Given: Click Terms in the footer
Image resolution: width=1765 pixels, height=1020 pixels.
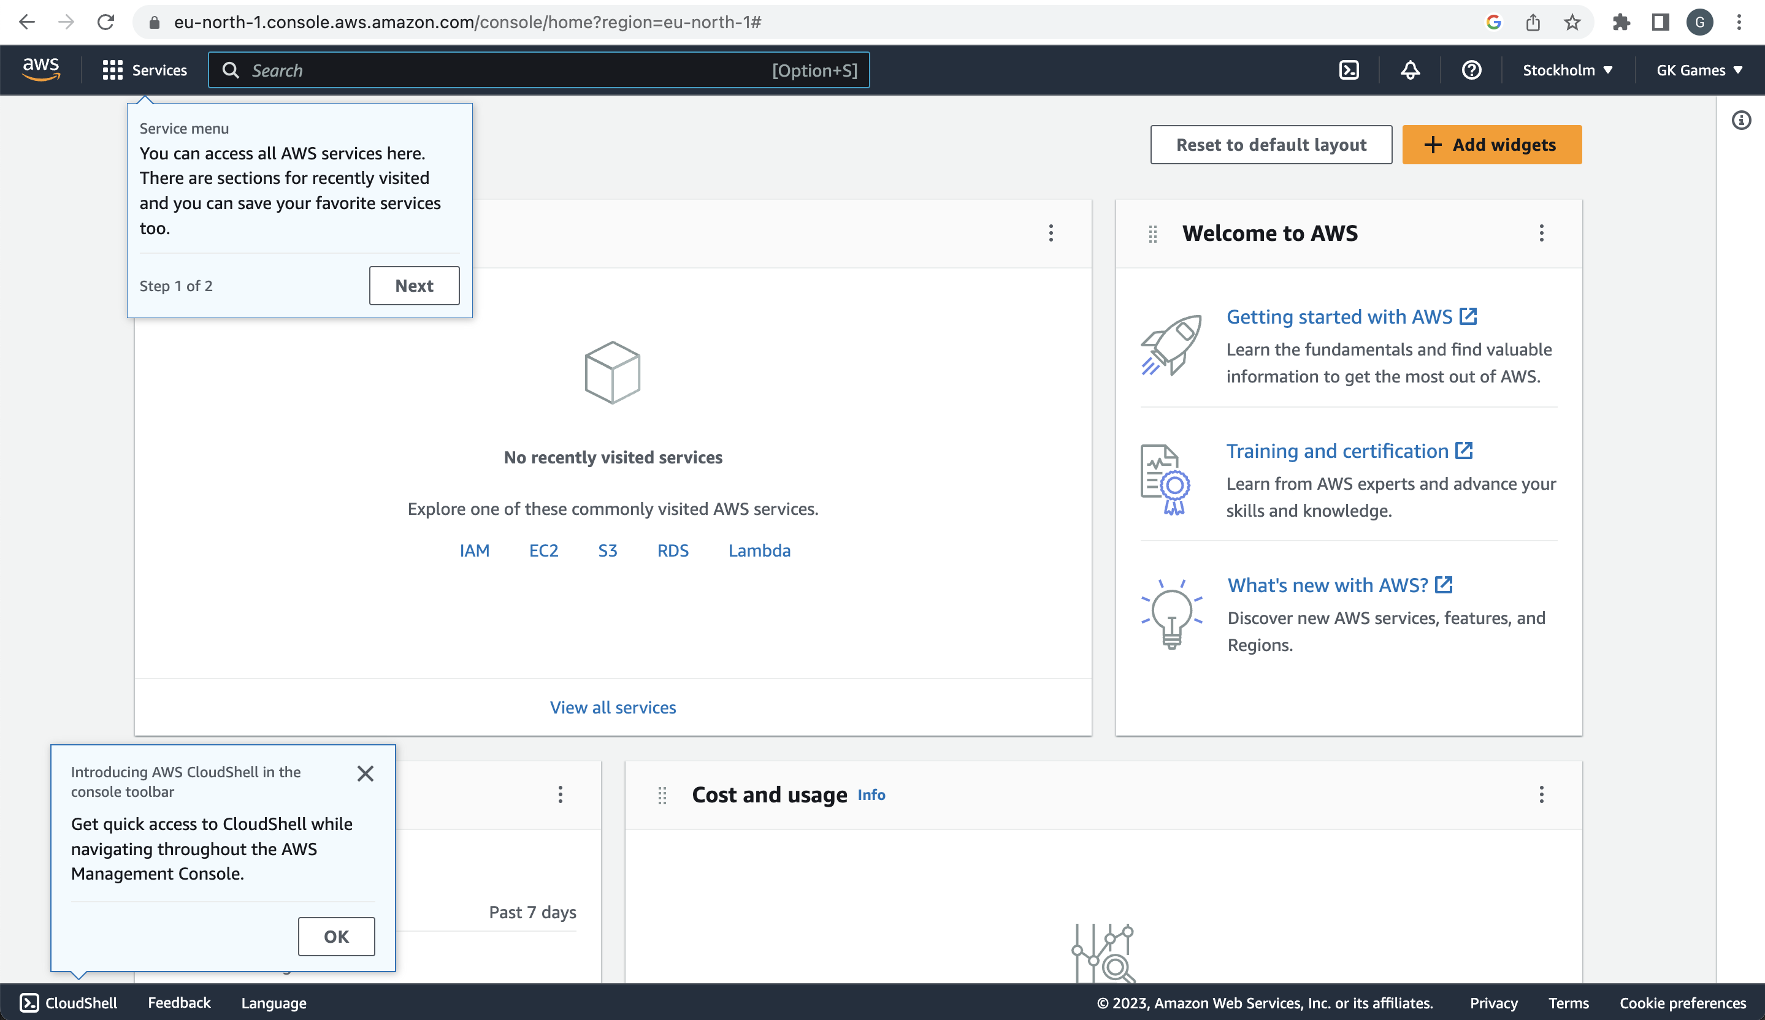Looking at the screenshot, I should (1568, 1003).
